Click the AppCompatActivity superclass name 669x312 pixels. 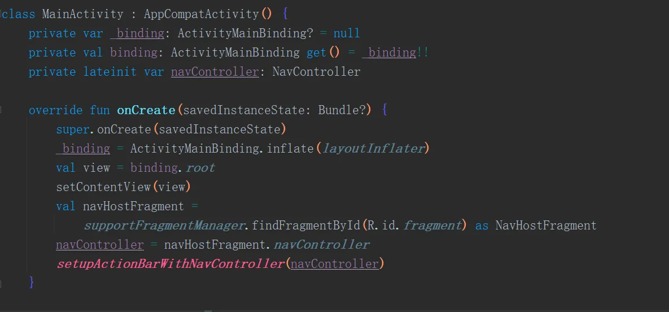202,14
